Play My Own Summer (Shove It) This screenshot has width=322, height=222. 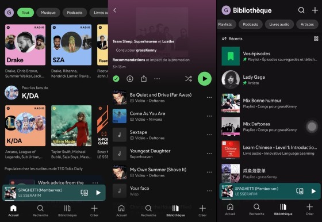pyautogui.click(x=158, y=172)
